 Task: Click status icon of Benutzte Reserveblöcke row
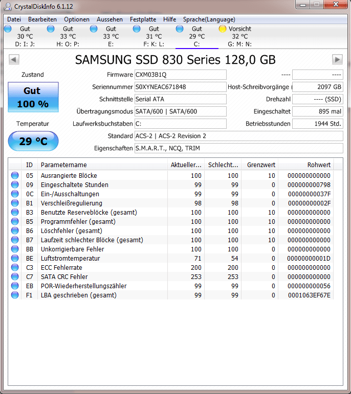(x=15, y=212)
